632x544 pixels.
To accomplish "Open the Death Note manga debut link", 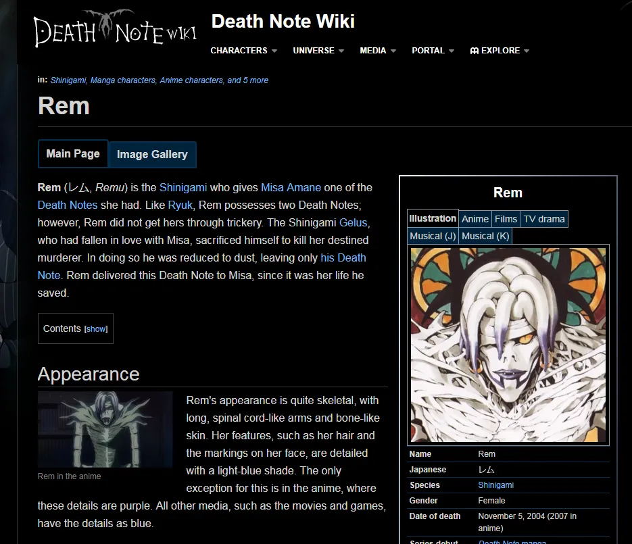I will [x=512, y=541].
